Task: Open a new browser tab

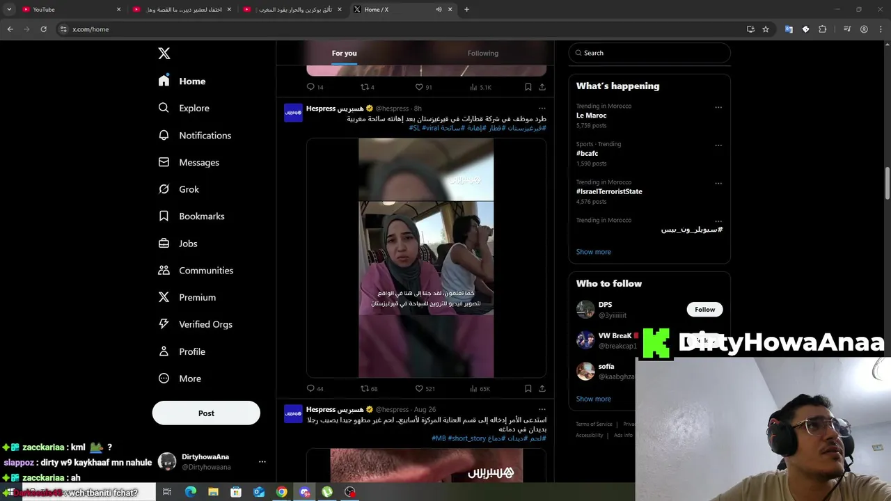Action: pyautogui.click(x=466, y=9)
